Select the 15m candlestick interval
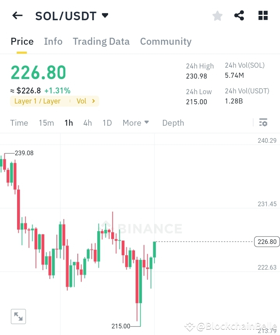 pyautogui.click(x=46, y=123)
